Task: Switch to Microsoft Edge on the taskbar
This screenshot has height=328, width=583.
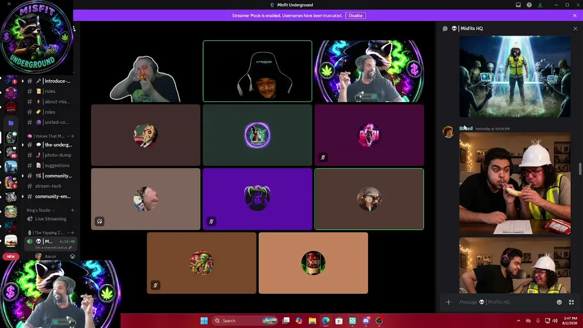Action: click(326, 321)
